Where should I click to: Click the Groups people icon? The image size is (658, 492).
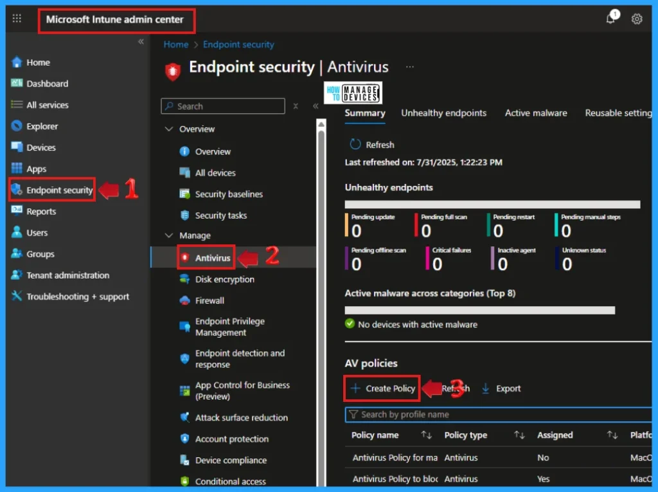pyautogui.click(x=16, y=253)
